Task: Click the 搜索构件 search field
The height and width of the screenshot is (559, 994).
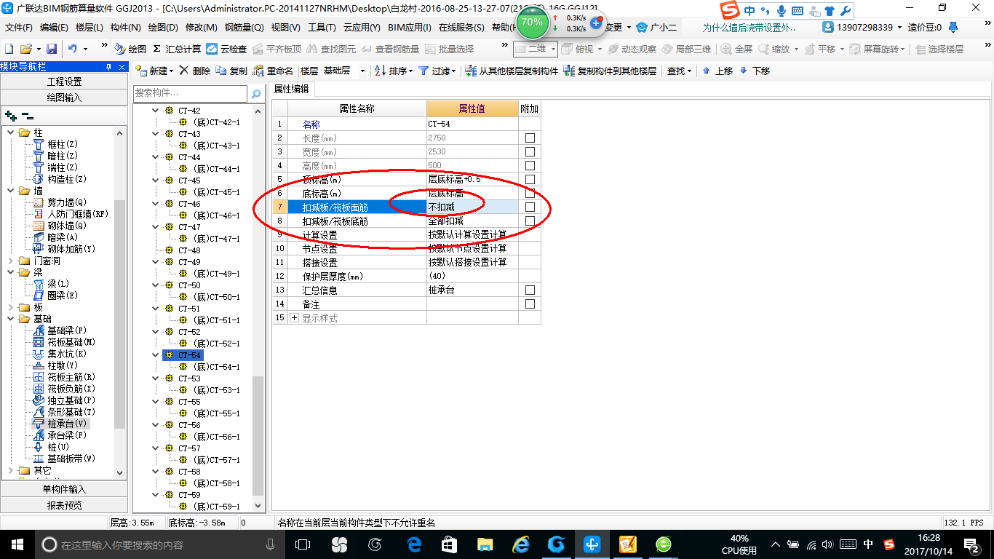Action: [191, 93]
